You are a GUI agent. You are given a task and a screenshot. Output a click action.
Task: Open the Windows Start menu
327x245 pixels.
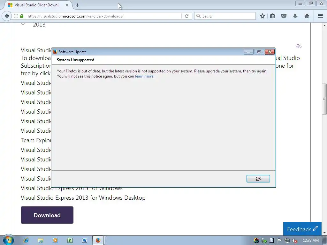(8, 240)
